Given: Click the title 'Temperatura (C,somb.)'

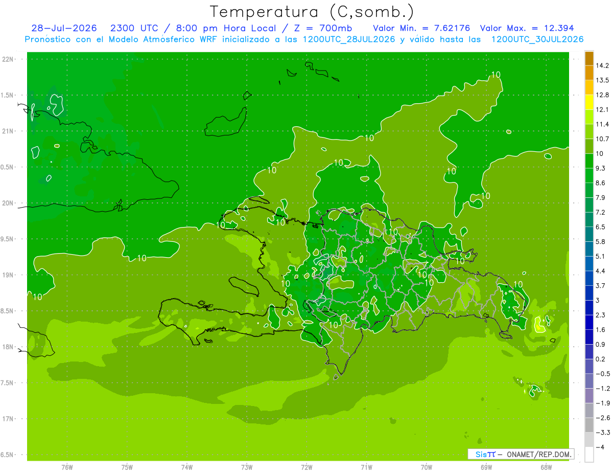Looking at the screenshot, I should 312,12.
